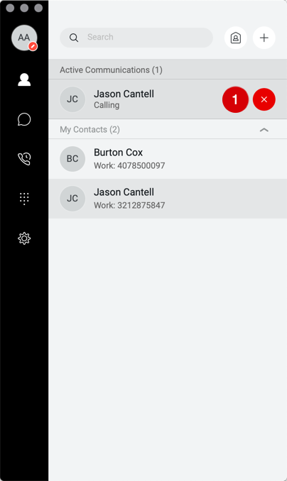Click the plus add button

[264, 38]
